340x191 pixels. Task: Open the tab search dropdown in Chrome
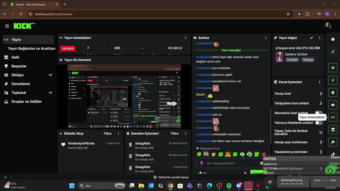[4, 5]
